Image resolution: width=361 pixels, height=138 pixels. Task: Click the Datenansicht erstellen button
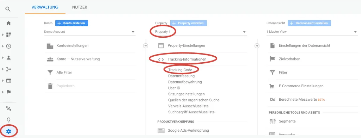coord(309,23)
